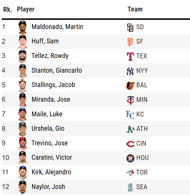Sort the table by Player column header
The height and width of the screenshot is (195, 190).
point(26,9)
